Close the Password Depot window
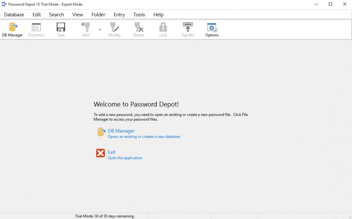 tap(345, 4)
